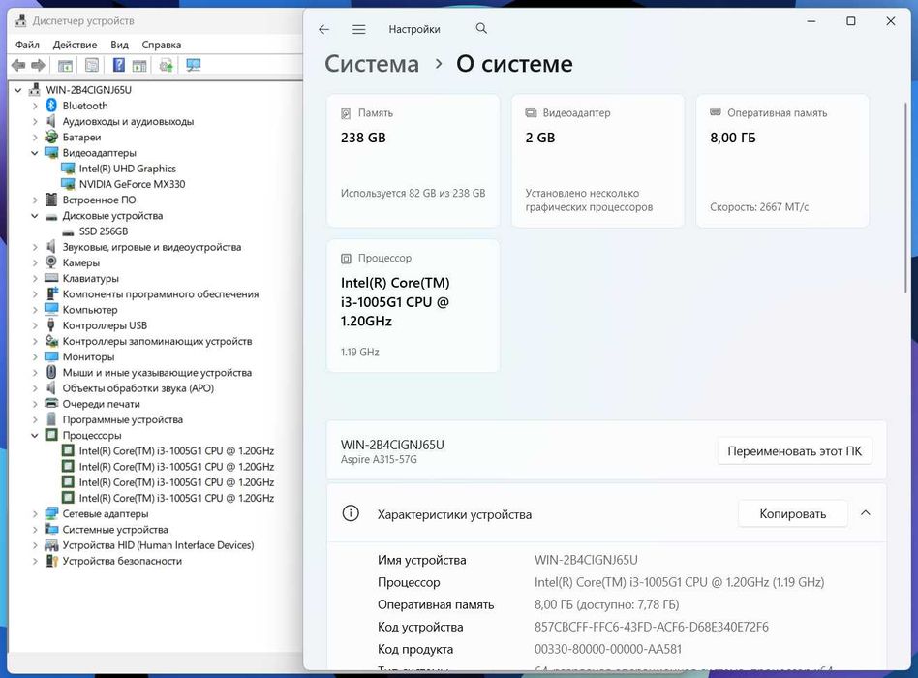Expand the Аудиовходы и аудиовыходы category

[35, 121]
